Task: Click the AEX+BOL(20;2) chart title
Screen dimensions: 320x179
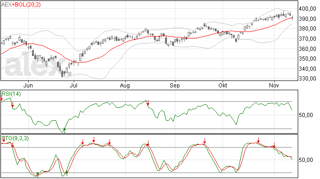Action: [x=21, y=5]
